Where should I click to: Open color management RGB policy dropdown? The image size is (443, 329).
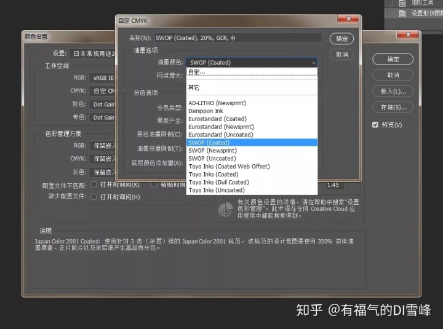(x=102, y=146)
